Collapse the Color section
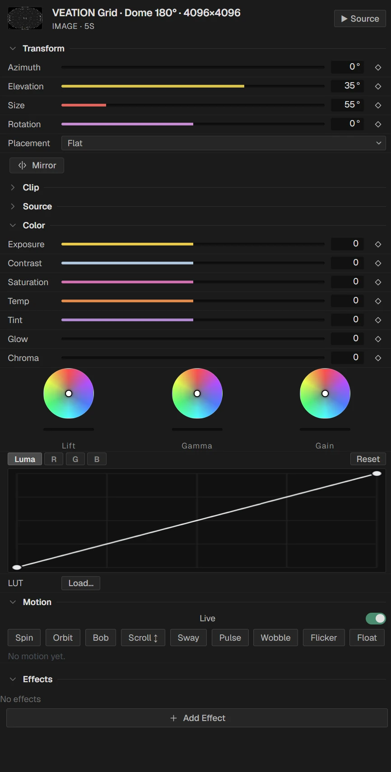391x772 pixels. click(x=13, y=225)
